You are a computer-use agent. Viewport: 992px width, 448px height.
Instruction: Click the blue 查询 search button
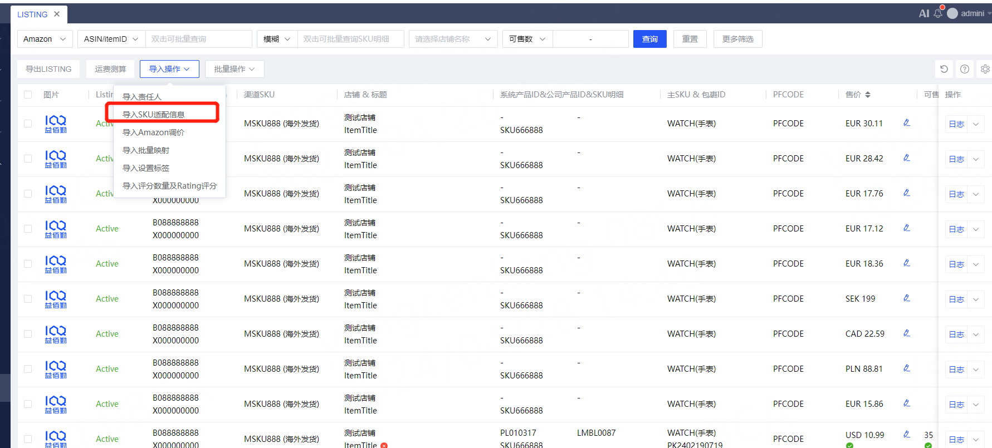tap(649, 39)
